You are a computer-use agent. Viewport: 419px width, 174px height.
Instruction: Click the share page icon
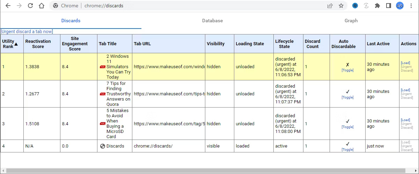[x=330, y=6]
